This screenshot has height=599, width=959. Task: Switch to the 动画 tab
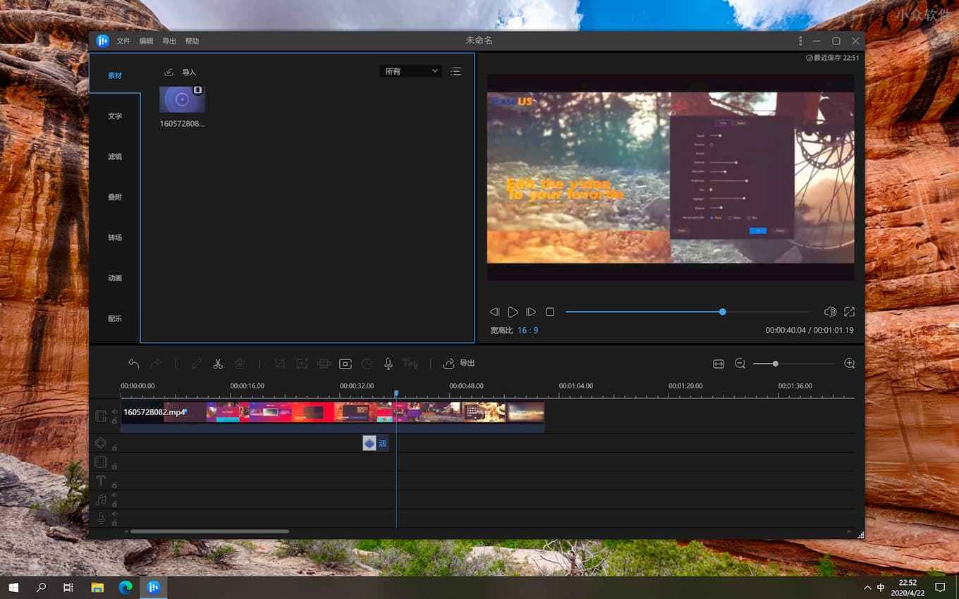pyautogui.click(x=115, y=278)
